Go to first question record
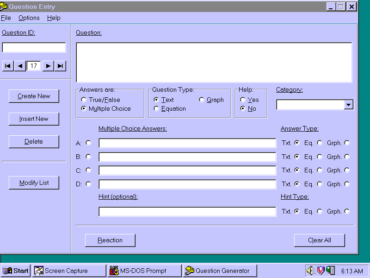 [x=7, y=66]
